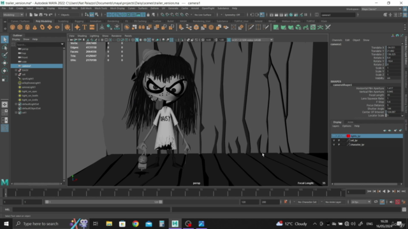Switch to the Sculpting shelf tab
The width and height of the screenshot is (408, 229).
pos(63,21)
